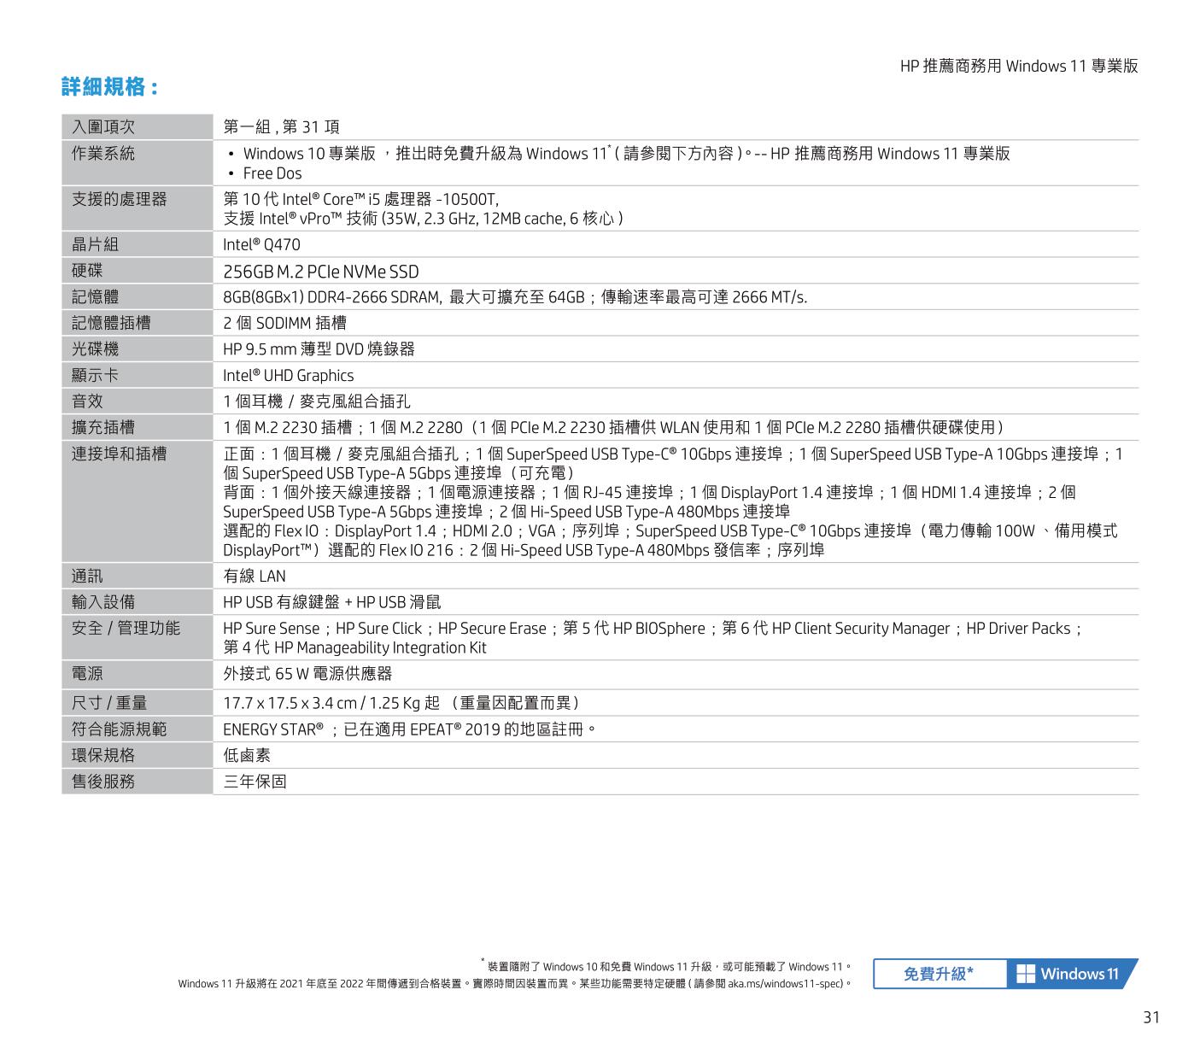Select the 光碟機 row label
This screenshot has width=1200, height=1060.
coord(96,349)
